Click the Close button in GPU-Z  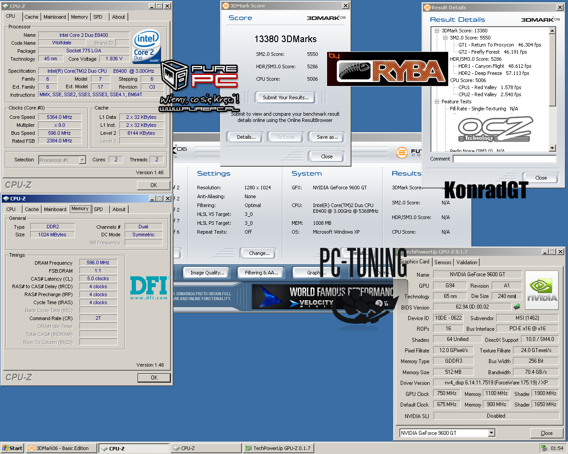[547, 433]
